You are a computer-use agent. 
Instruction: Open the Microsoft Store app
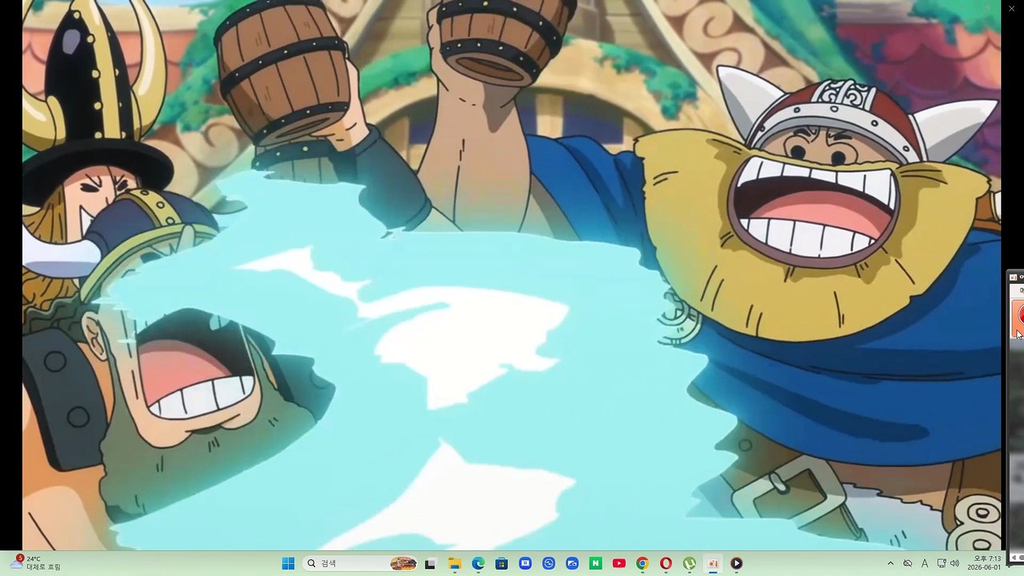(x=502, y=564)
